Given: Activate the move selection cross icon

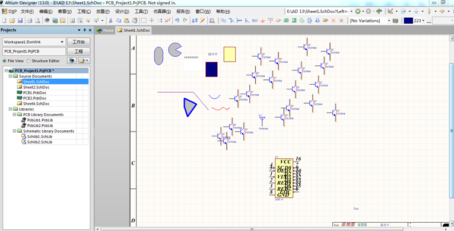Looking at the screenshot, I should click(151, 21).
